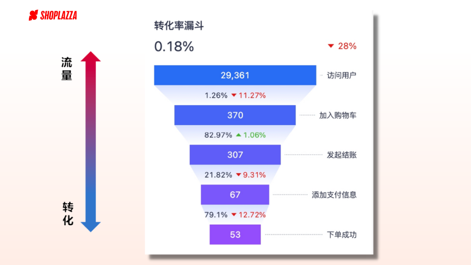Click the Shoplazza logo icon
Viewport: 471px width, 265px height.
(x=33, y=15)
